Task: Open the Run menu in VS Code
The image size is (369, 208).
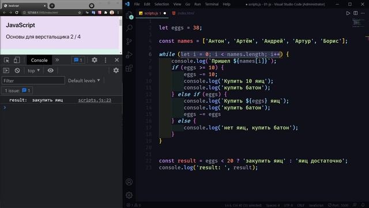Action: point(197,4)
